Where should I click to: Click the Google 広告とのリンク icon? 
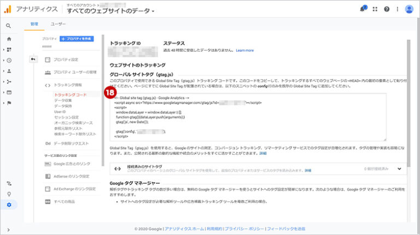click(x=48, y=164)
